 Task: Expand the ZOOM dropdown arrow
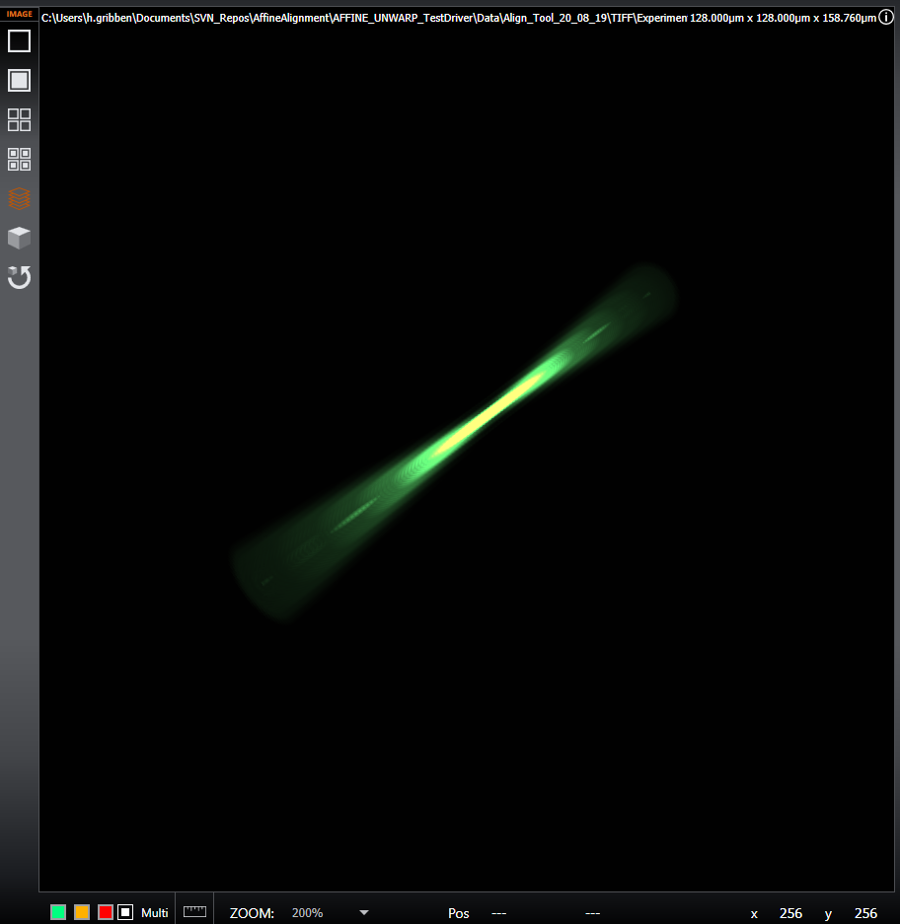coord(364,913)
